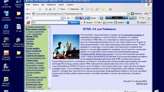This screenshot has height=92, width=164.
Task: Click the Games puzzle icon
Action: click(x=88, y=18)
